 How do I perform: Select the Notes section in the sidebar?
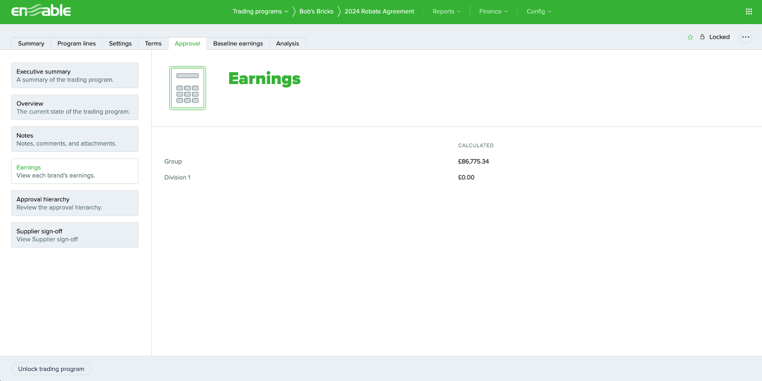coord(75,138)
